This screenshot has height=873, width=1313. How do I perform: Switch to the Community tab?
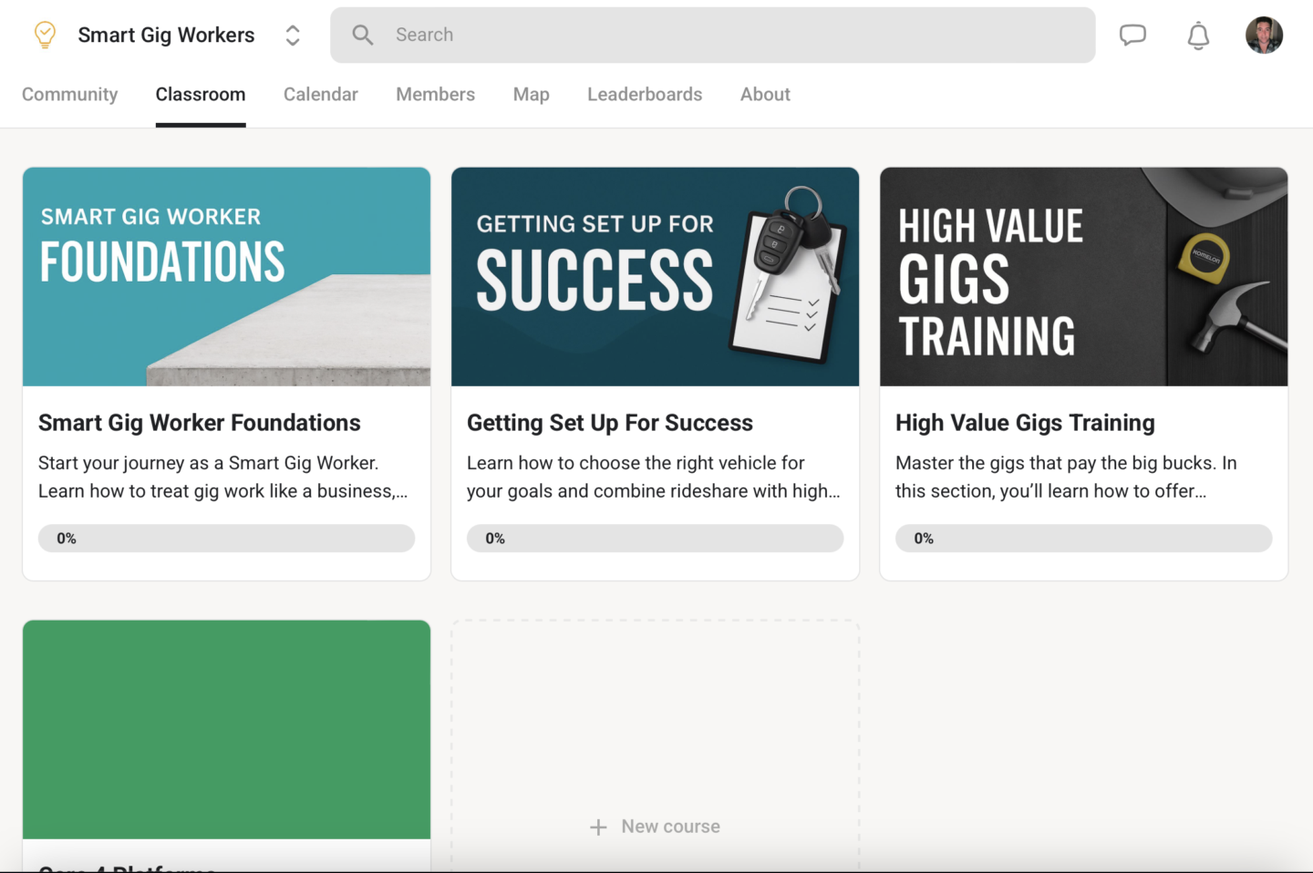(x=69, y=94)
